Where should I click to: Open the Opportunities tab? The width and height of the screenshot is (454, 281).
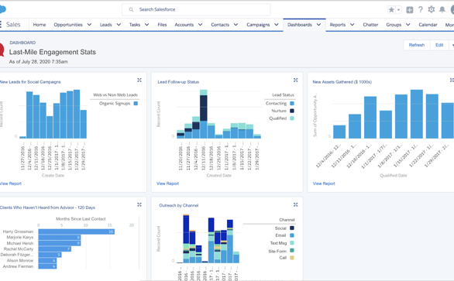[68, 25]
